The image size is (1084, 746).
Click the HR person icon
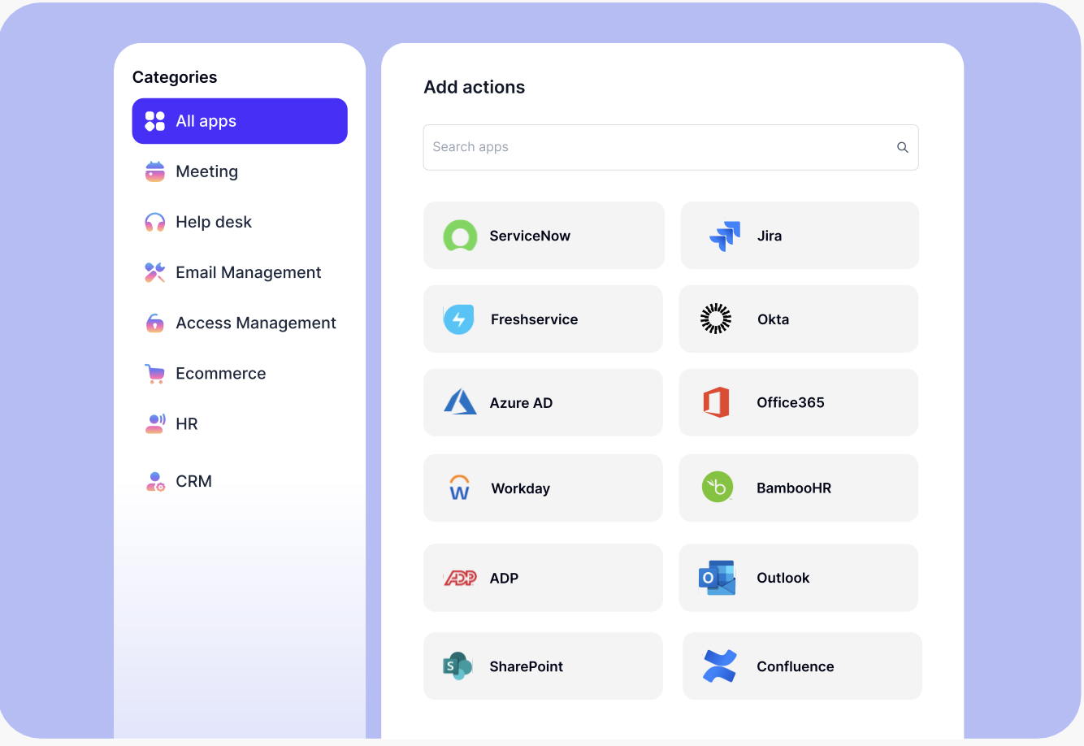coord(154,423)
